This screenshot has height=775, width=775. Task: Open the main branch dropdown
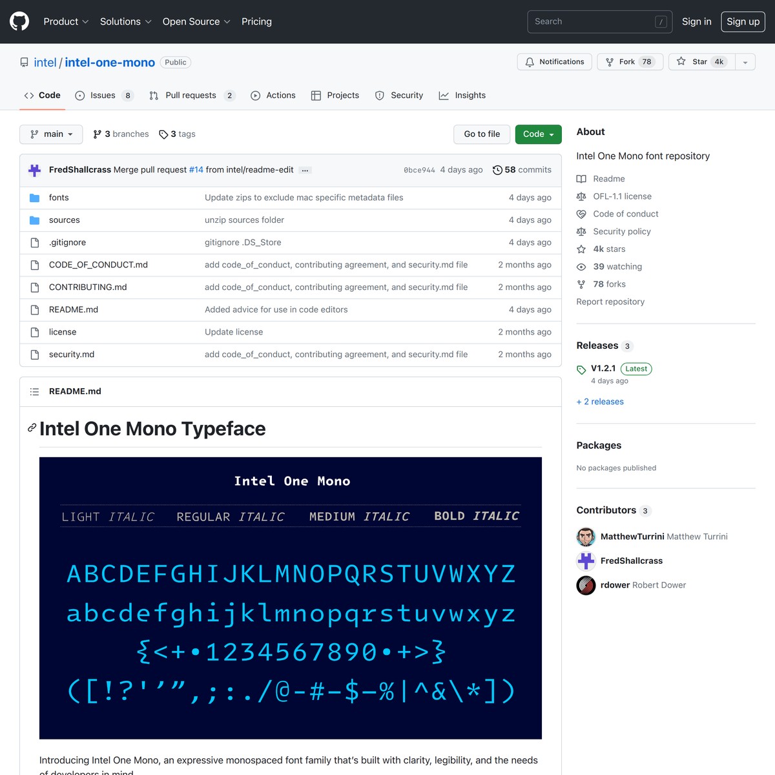point(51,134)
